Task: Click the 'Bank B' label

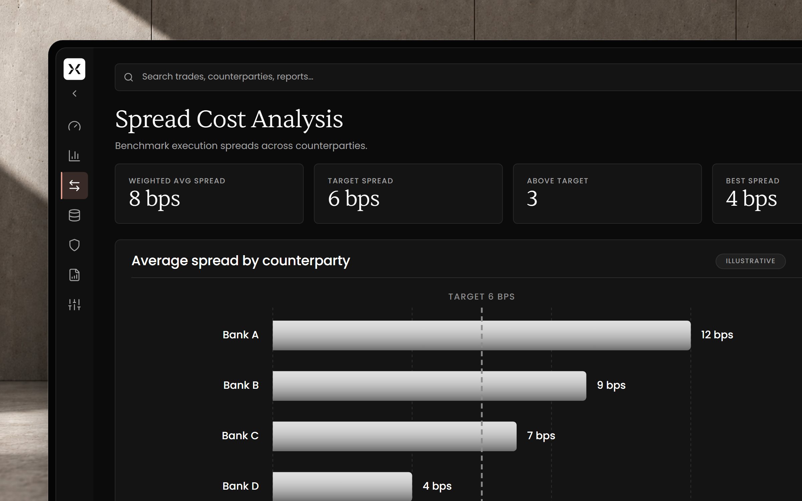Action: click(241, 385)
